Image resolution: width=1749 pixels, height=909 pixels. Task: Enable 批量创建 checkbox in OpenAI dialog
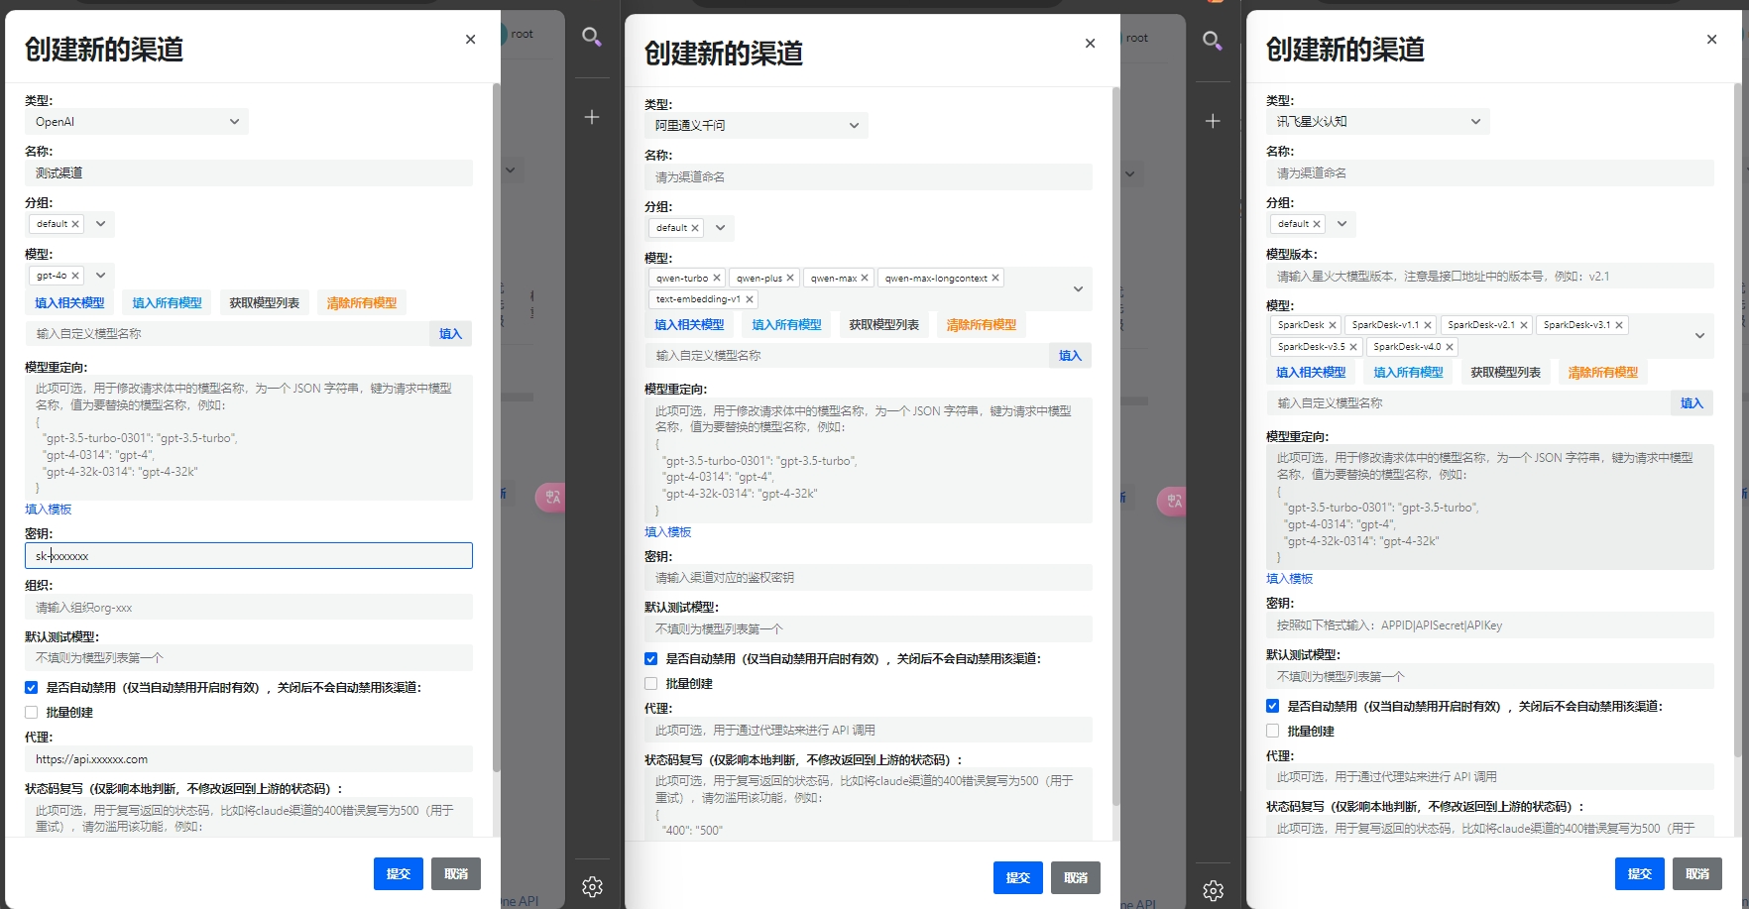(x=32, y=713)
